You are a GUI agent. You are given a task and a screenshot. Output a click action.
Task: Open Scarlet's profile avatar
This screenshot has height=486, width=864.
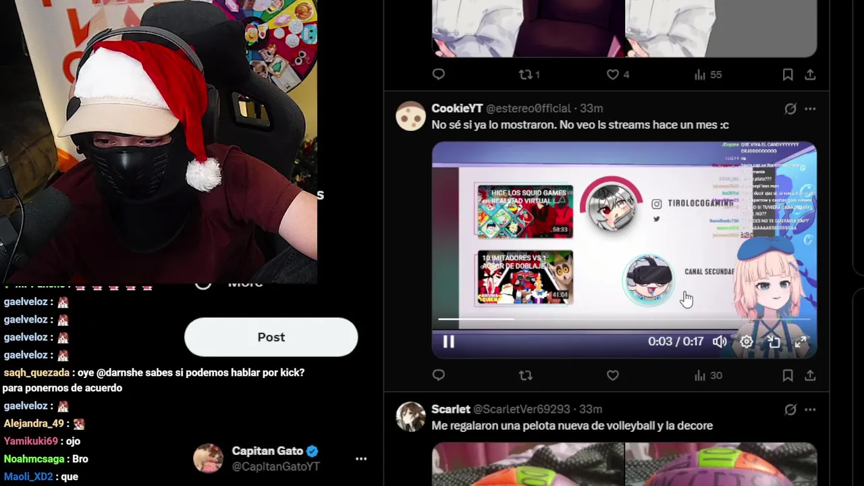coord(410,416)
